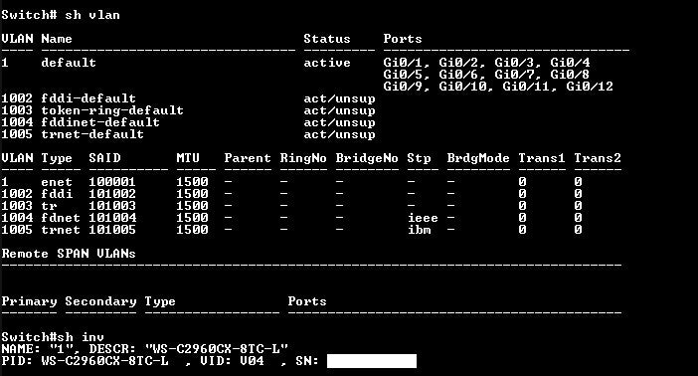Select SAID value '100001'
The height and width of the screenshot is (376, 698).
(112, 182)
